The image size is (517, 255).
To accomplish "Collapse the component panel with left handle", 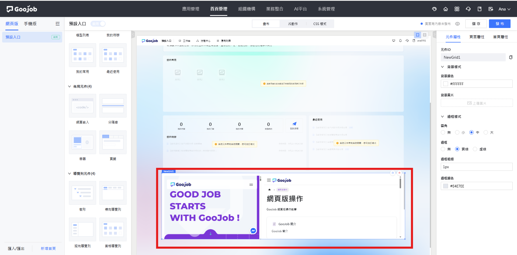I will point(133,35).
